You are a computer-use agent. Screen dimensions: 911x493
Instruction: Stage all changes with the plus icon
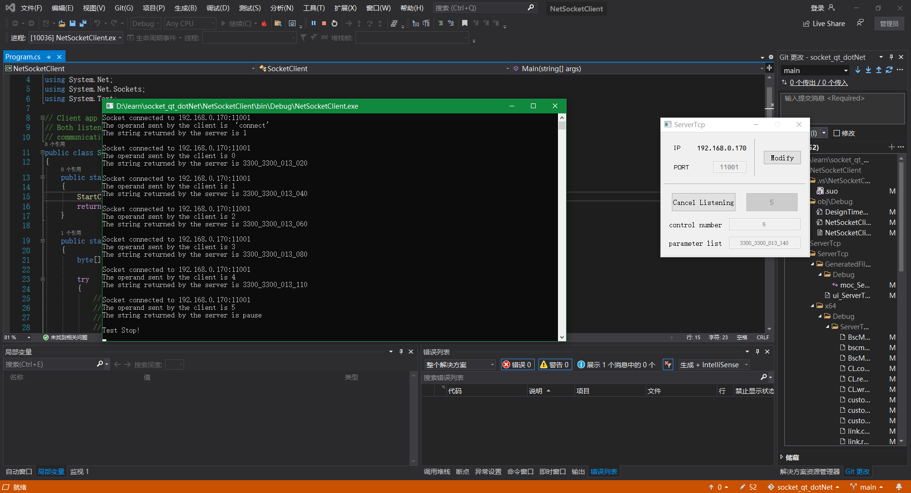[892, 147]
